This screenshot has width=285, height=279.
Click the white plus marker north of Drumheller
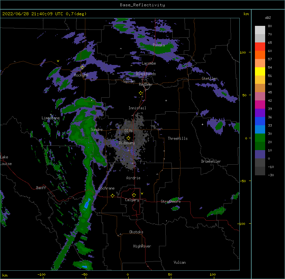pyautogui.click(x=202, y=124)
